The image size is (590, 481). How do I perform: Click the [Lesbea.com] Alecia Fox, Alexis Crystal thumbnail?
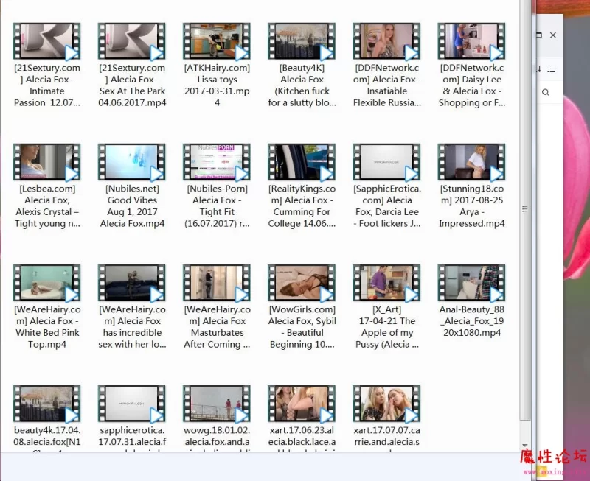[46, 162]
